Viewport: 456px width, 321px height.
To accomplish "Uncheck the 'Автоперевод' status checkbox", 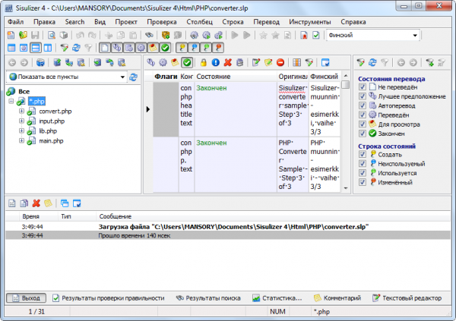I will 363,105.
